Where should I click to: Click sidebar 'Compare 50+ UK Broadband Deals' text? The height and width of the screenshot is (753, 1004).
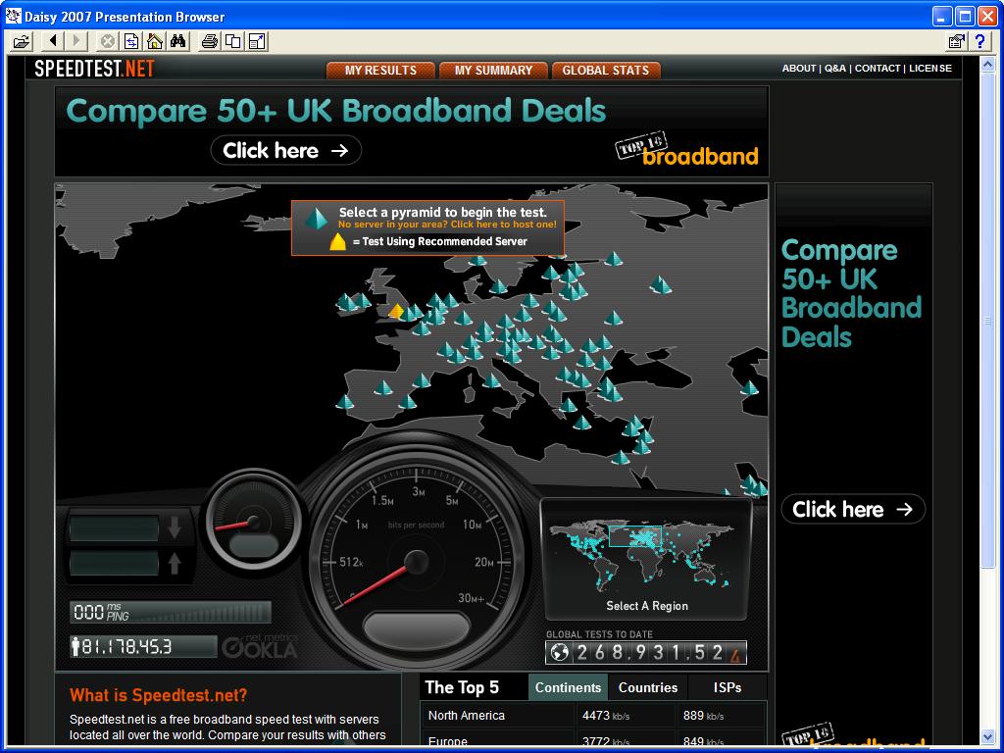point(851,293)
